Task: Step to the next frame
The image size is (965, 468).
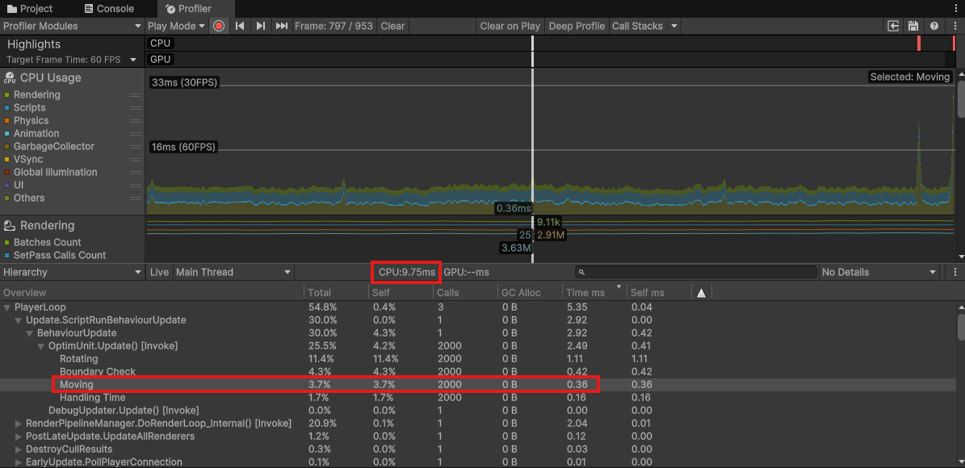Action: pos(260,26)
